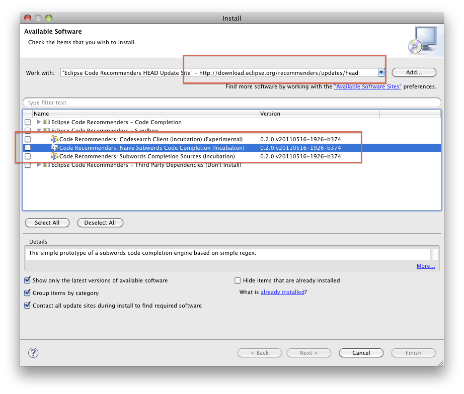Click the Codesearch Client feature icon
This screenshot has height=394, width=464.
54,139
